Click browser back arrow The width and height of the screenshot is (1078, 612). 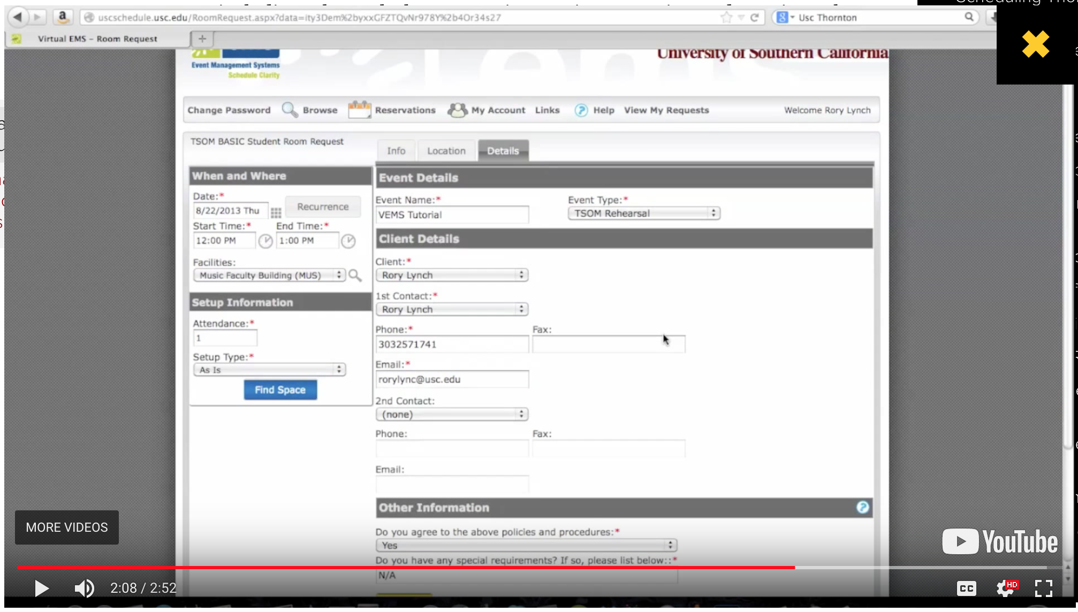coord(18,17)
